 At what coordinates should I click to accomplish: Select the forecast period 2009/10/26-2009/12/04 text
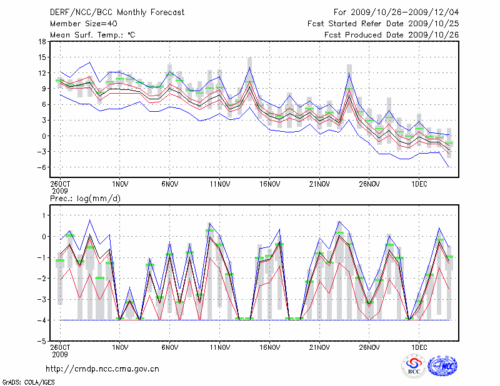click(396, 12)
